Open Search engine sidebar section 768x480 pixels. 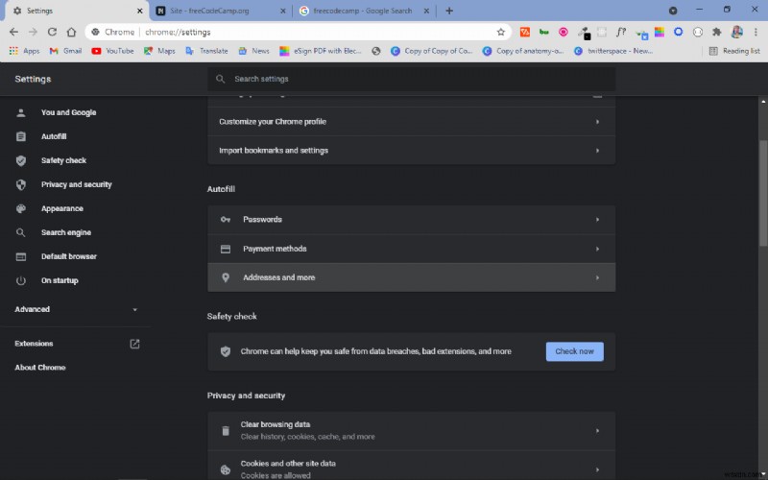(66, 232)
